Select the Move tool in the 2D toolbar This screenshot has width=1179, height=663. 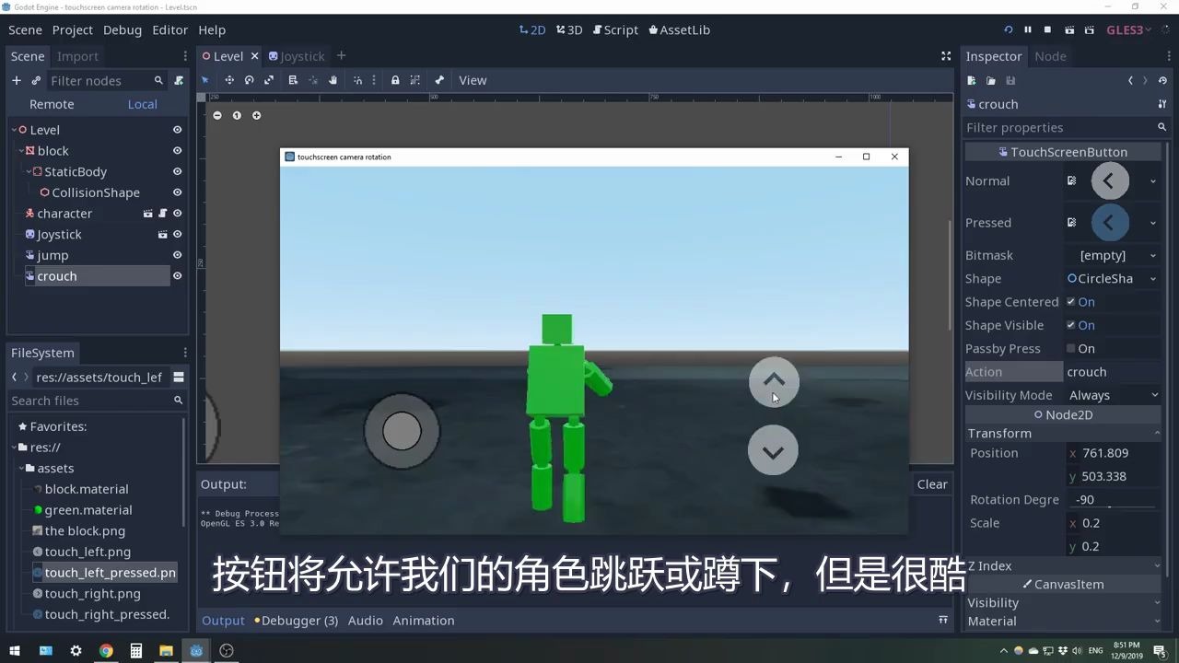pos(229,80)
